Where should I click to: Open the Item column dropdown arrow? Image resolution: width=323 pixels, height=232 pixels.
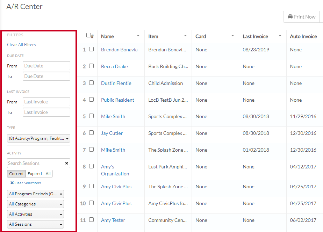click(185, 36)
